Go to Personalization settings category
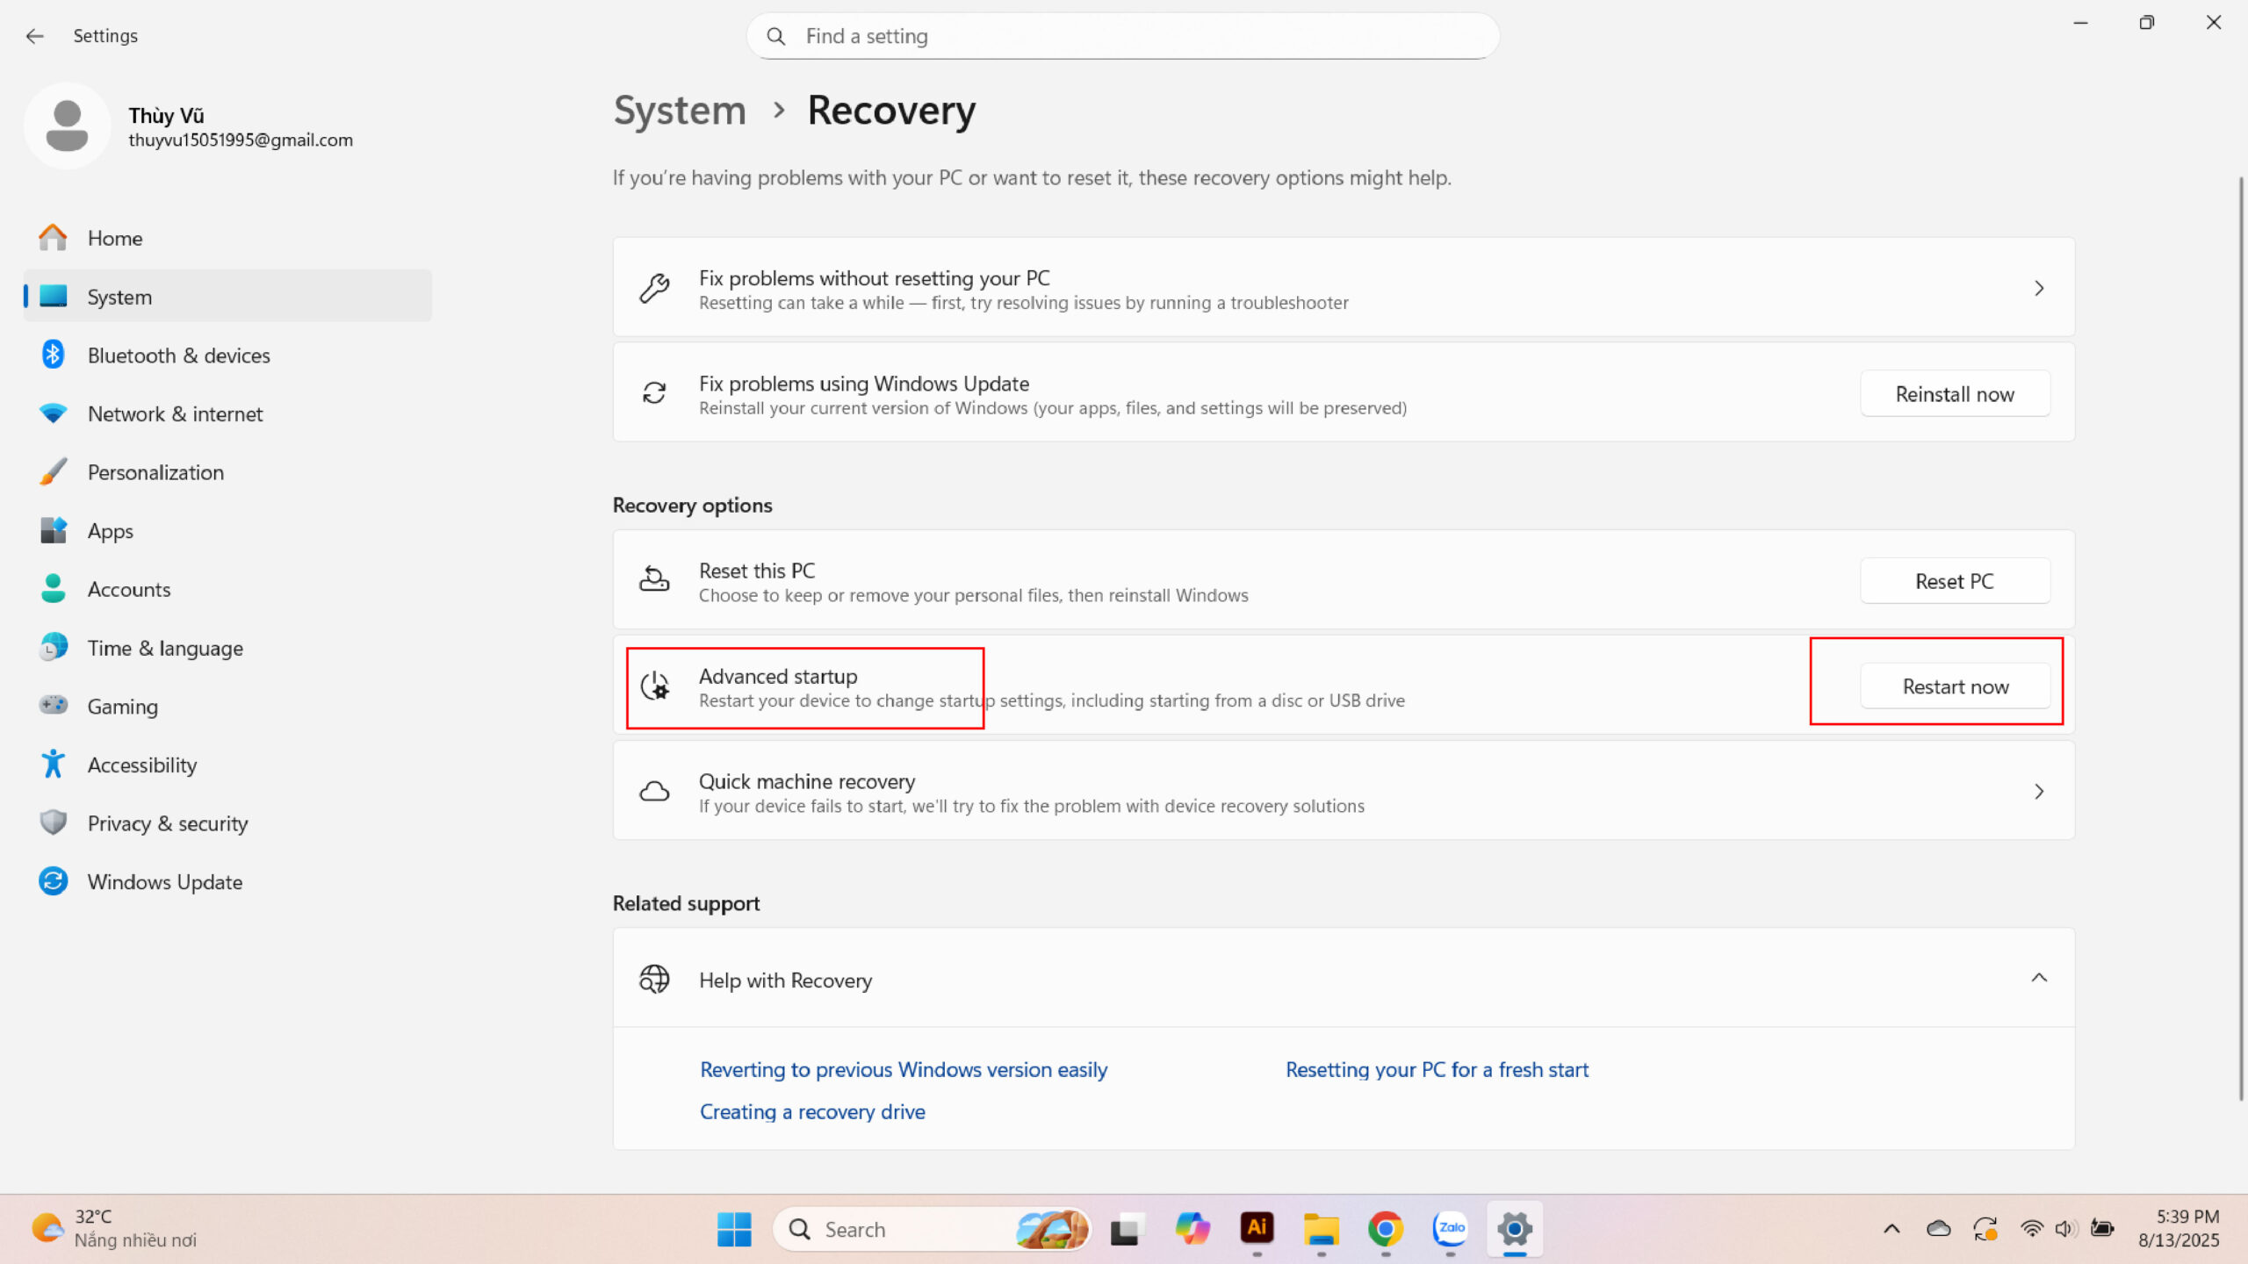This screenshot has height=1264, width=2248. point(155,472)
